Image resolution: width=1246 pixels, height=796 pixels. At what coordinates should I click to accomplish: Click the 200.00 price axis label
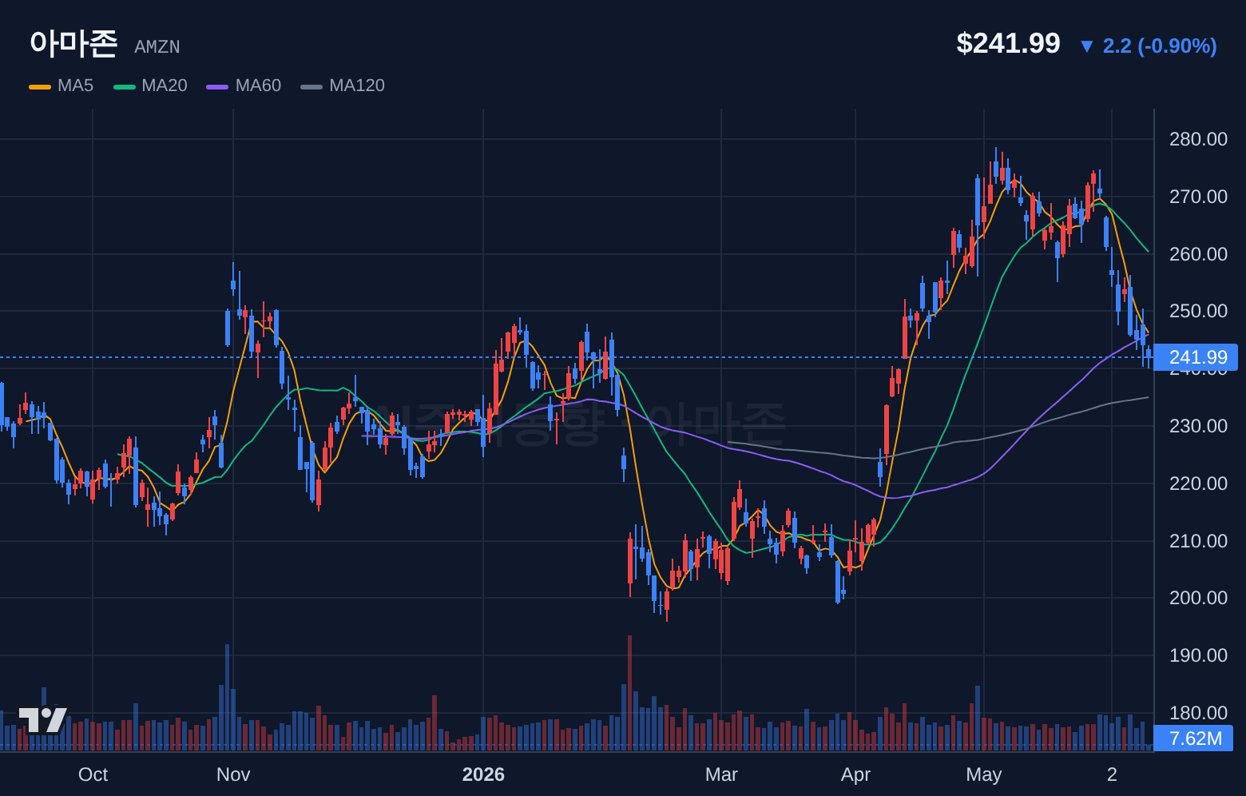(x=1198, y=598)
